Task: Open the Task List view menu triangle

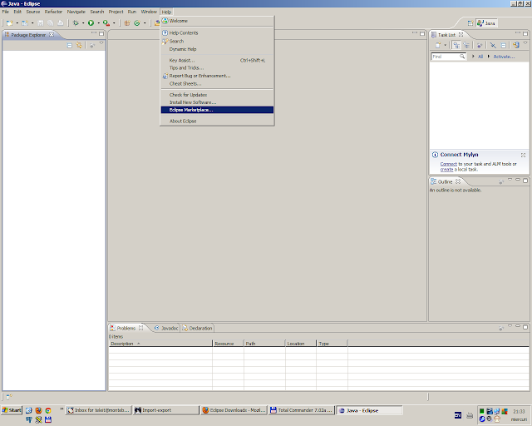Action: (x=525, y=43)
